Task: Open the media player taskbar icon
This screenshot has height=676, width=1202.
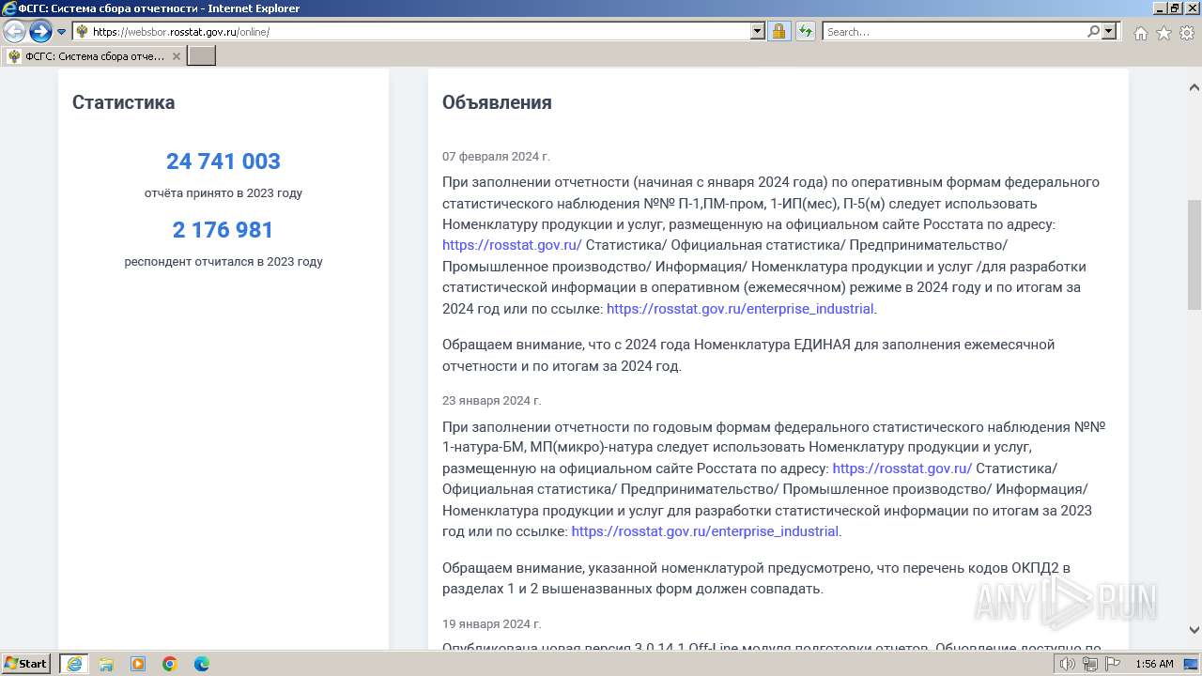Action: (x=138, y=664)
